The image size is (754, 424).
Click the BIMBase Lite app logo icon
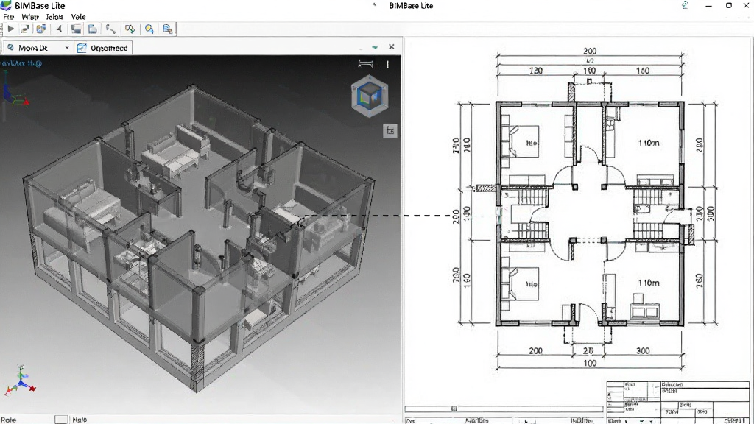point(6,5)
